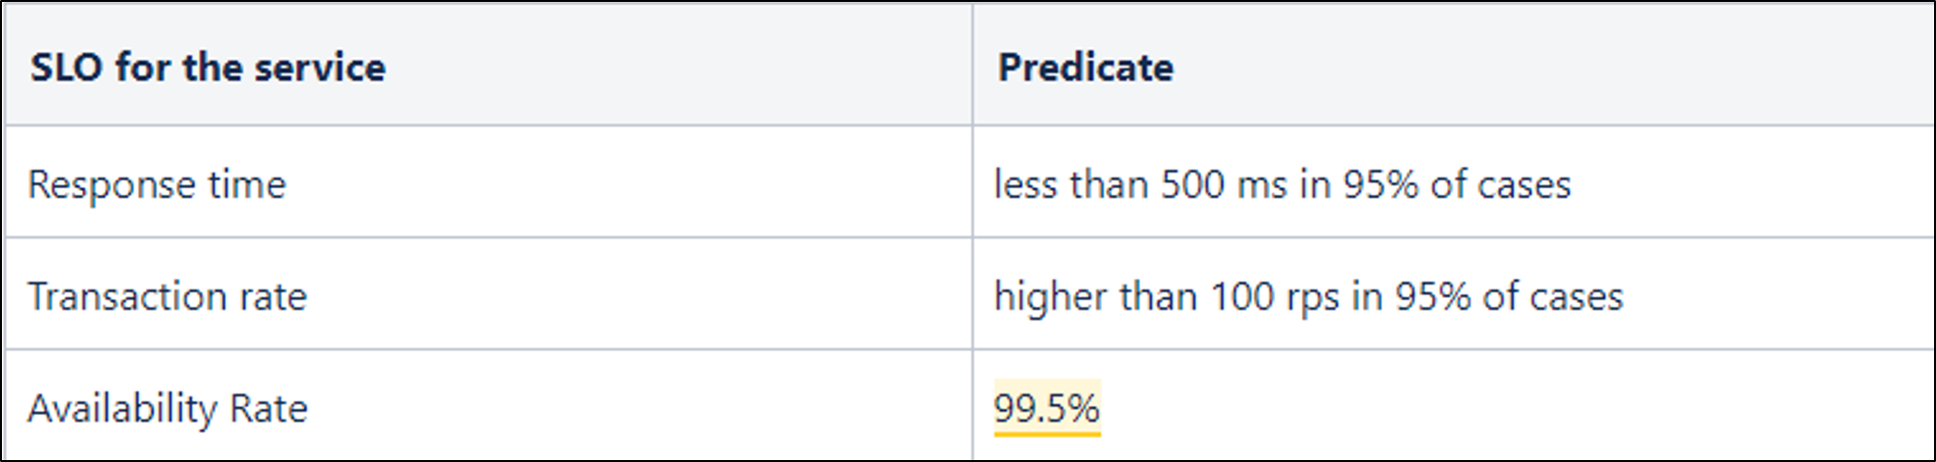Select the "Response time" table cell
Screen dimensions: 1936x462
coord(157,184)
